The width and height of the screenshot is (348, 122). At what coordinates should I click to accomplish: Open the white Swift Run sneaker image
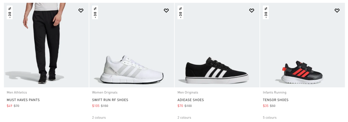tap(131, 45)
